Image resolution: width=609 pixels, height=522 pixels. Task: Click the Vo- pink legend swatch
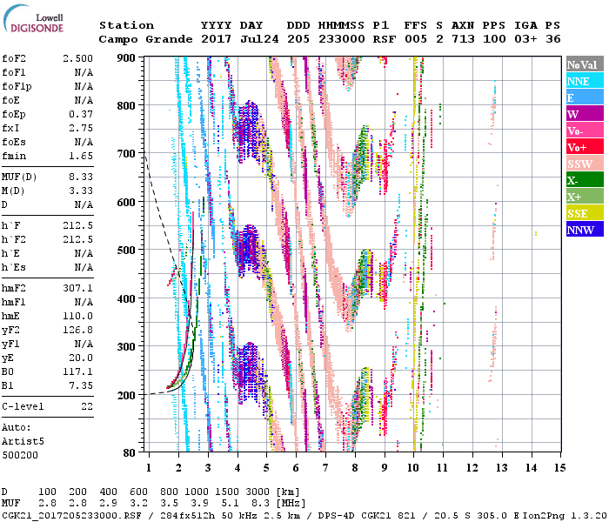point(584,130)
